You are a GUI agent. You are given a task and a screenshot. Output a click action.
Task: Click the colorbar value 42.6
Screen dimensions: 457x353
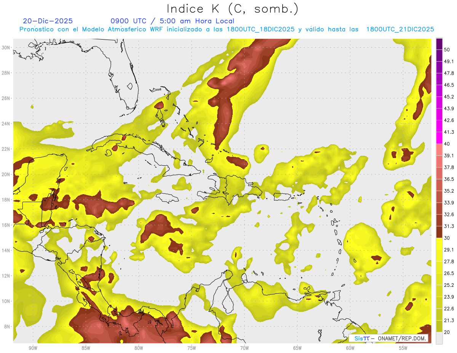click(449, 120)
